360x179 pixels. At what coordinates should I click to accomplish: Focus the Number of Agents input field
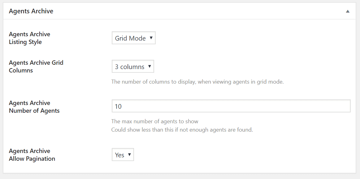[x=231, y=106]
